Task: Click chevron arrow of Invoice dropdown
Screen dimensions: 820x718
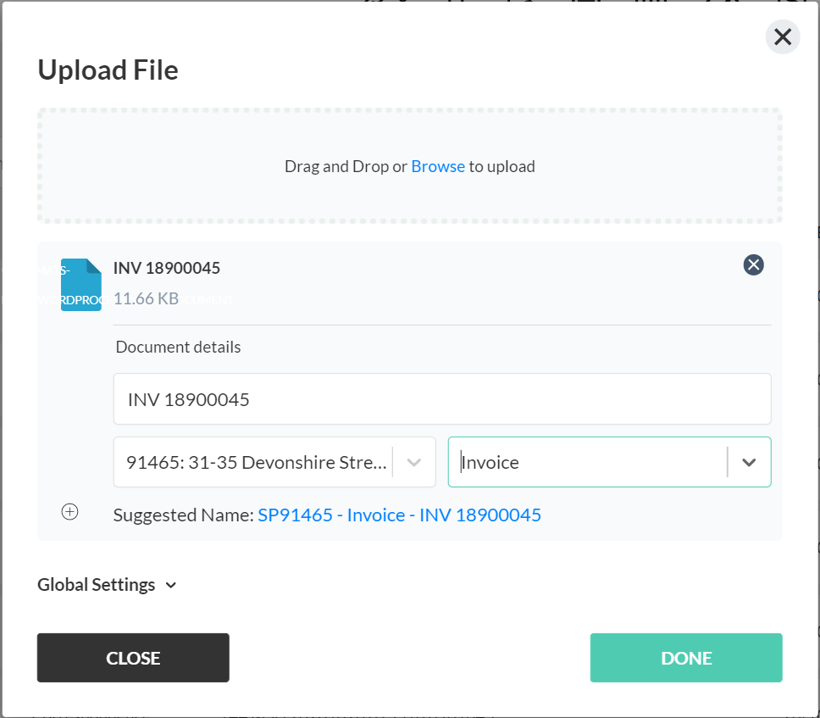Action: point(749,462)
